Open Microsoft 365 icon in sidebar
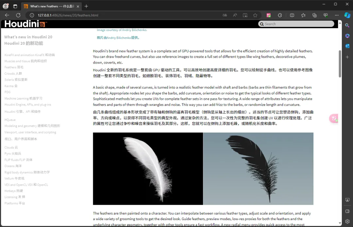The height and width of the screenshot is (227, 353). [x=347, y=36]
